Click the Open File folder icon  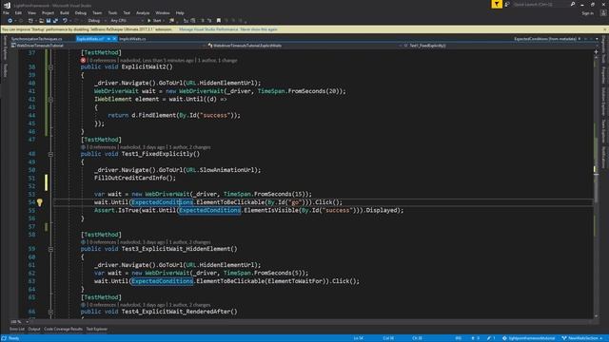pos(41,21)
